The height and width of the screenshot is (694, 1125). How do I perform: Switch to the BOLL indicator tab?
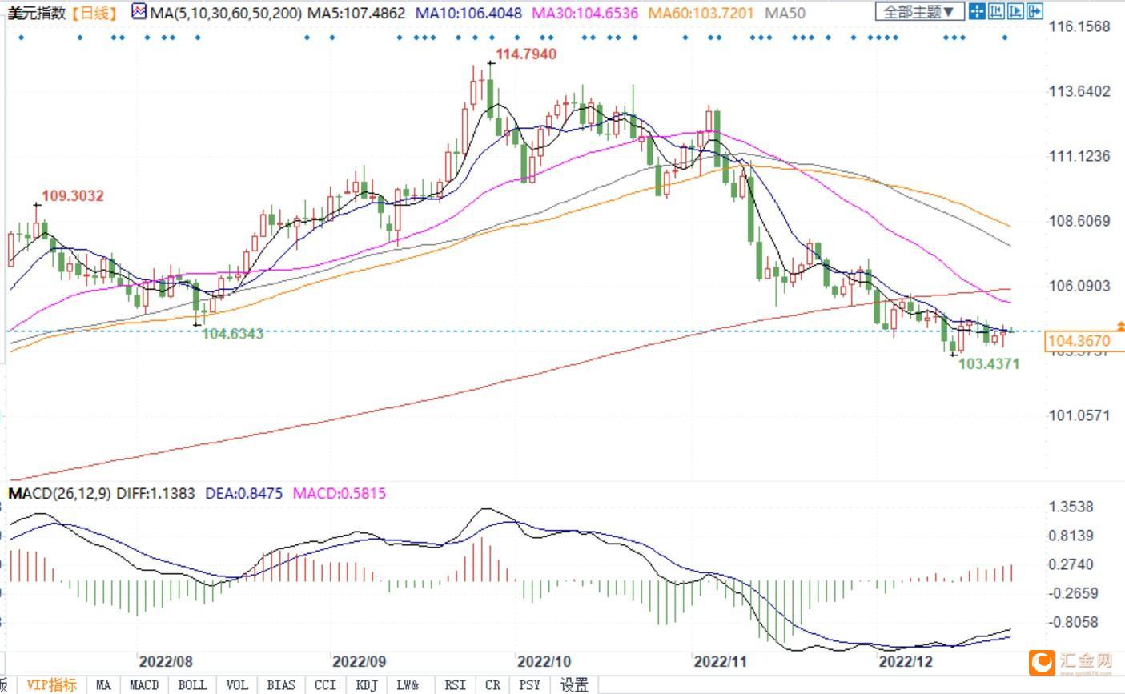(x=192, y=685)
